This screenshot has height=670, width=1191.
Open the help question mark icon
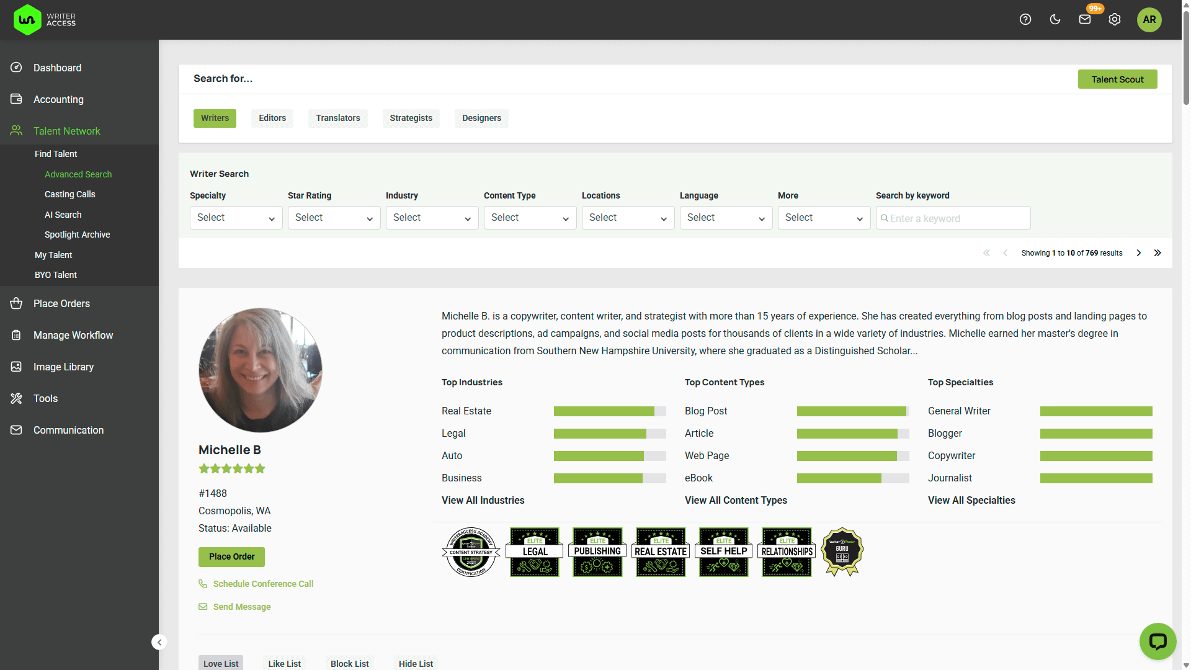(x=1025, y=19)
